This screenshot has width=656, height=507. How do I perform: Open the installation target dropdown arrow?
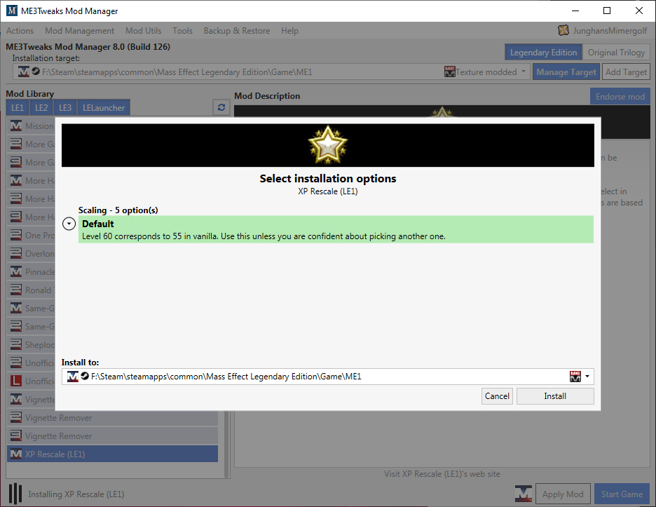[524, 72]
